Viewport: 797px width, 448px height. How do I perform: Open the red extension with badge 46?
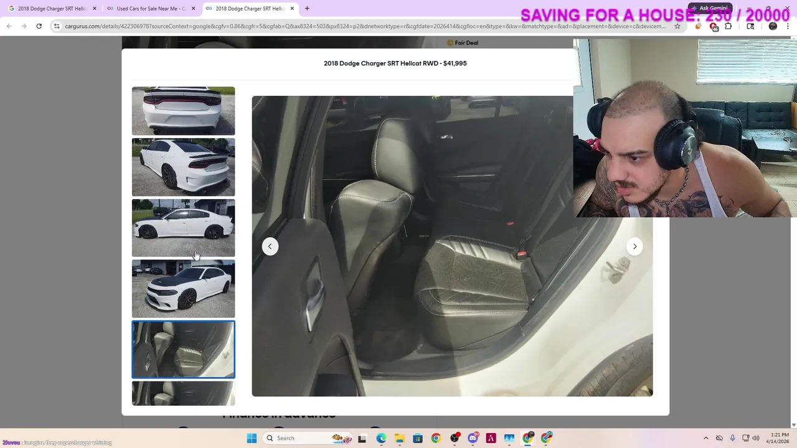(714, 26)
